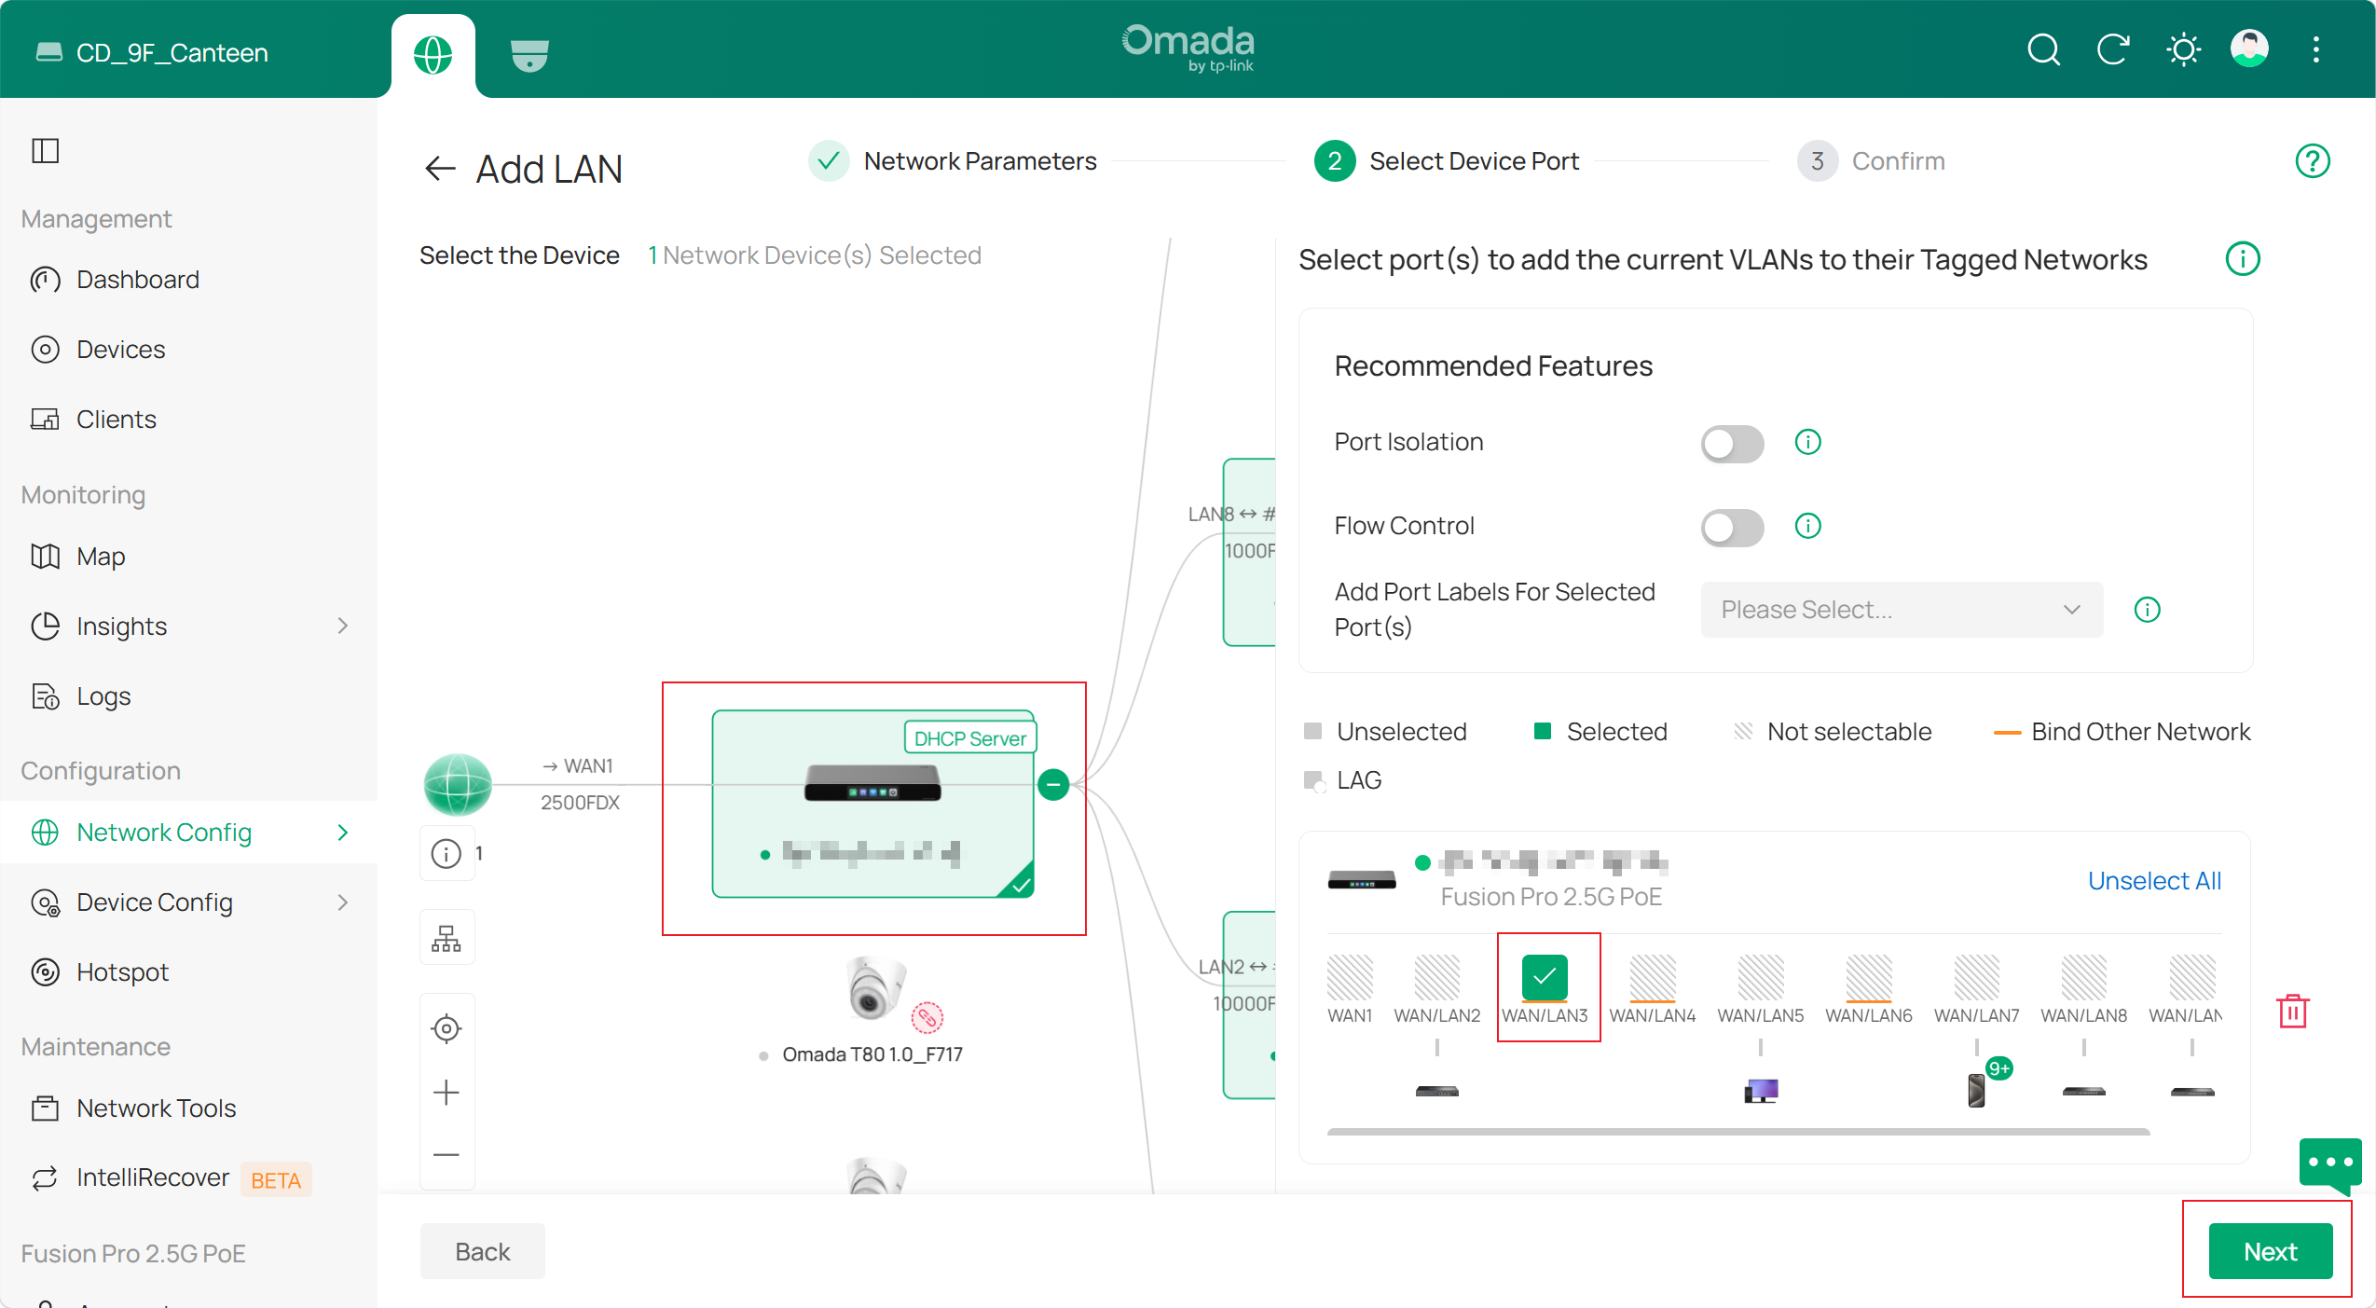This screenshot has width=2376, height=1308.
Task: Select the WAN/LAN7 port box
Action: coord(1976,977)
